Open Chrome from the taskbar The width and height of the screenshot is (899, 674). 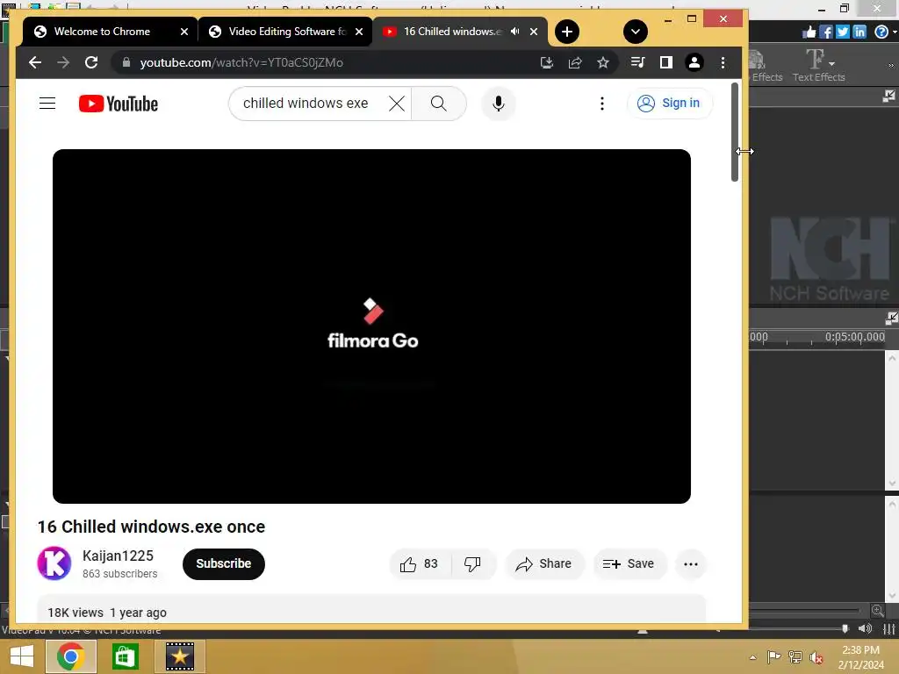tap(70, 656)
